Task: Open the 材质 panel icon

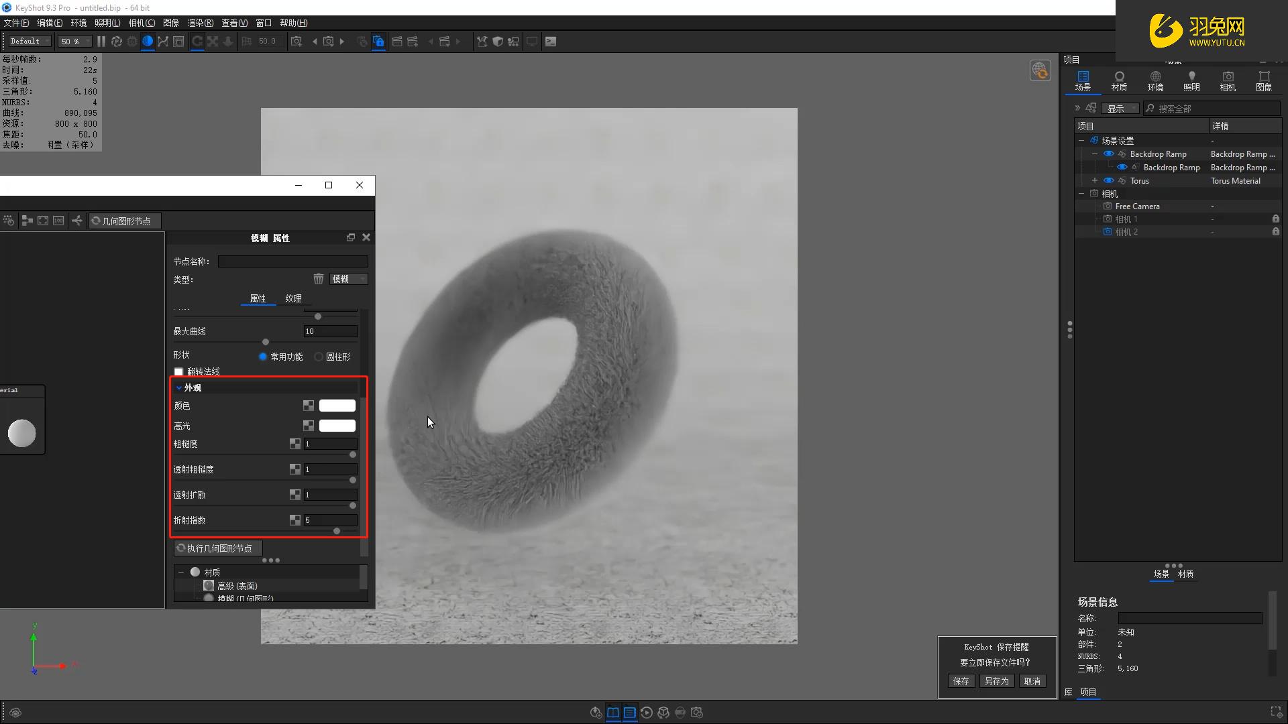Action: [x=1119, y=80]
